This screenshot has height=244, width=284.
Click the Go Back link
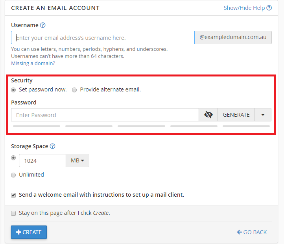point(252,232)
